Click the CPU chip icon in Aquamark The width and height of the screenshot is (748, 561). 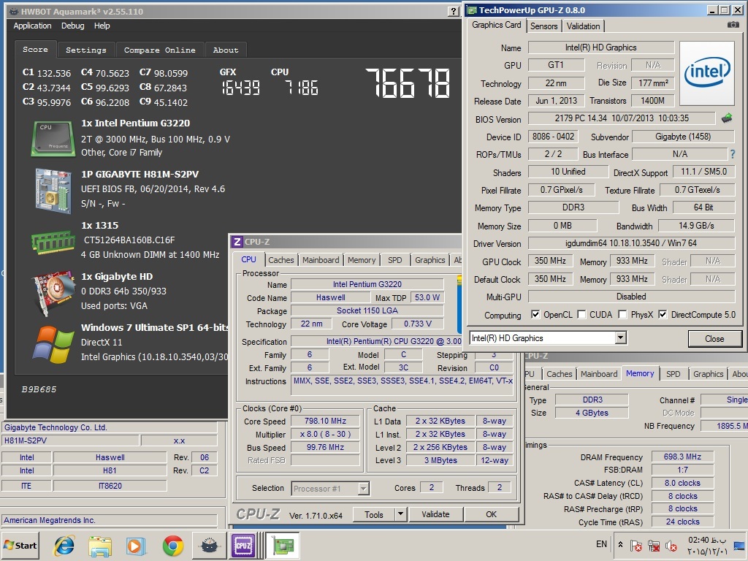pyautogui.click(x=53, y=138)
